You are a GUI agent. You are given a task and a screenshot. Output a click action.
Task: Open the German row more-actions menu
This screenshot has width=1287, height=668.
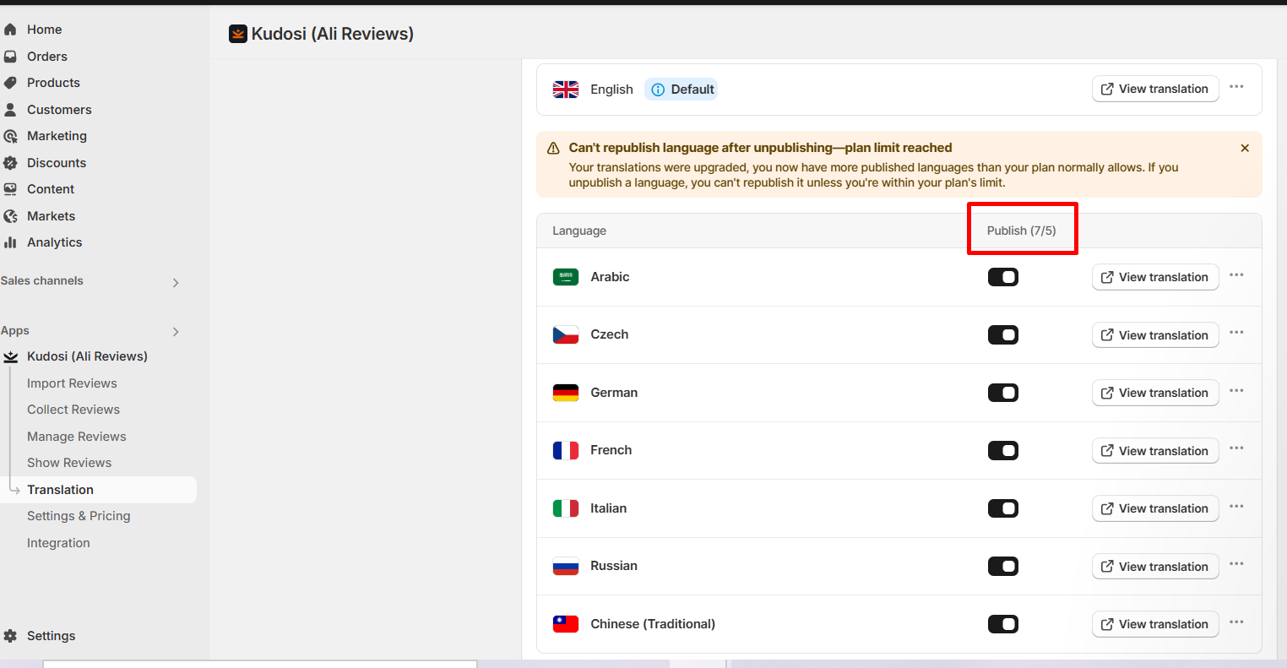point(1237,391)
